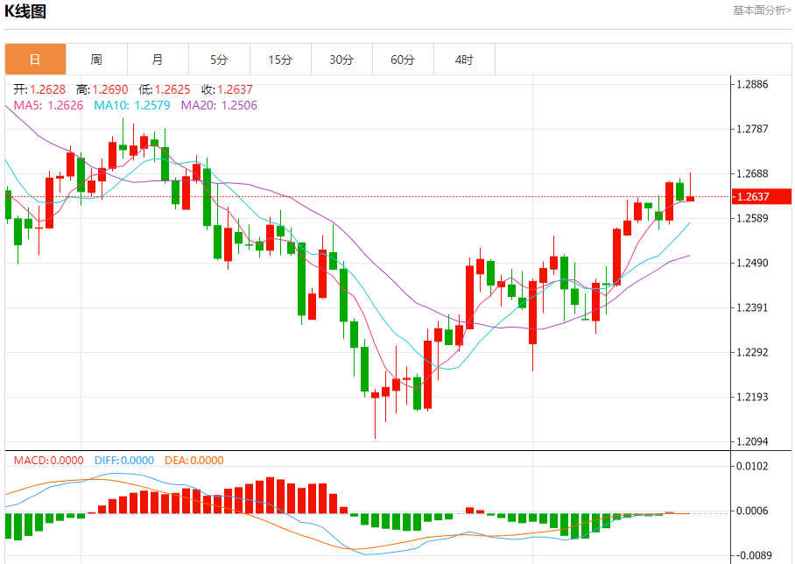Open the 5分 interval tab
This screenshot has height=564, width=795.
click(x=219, y=60)
